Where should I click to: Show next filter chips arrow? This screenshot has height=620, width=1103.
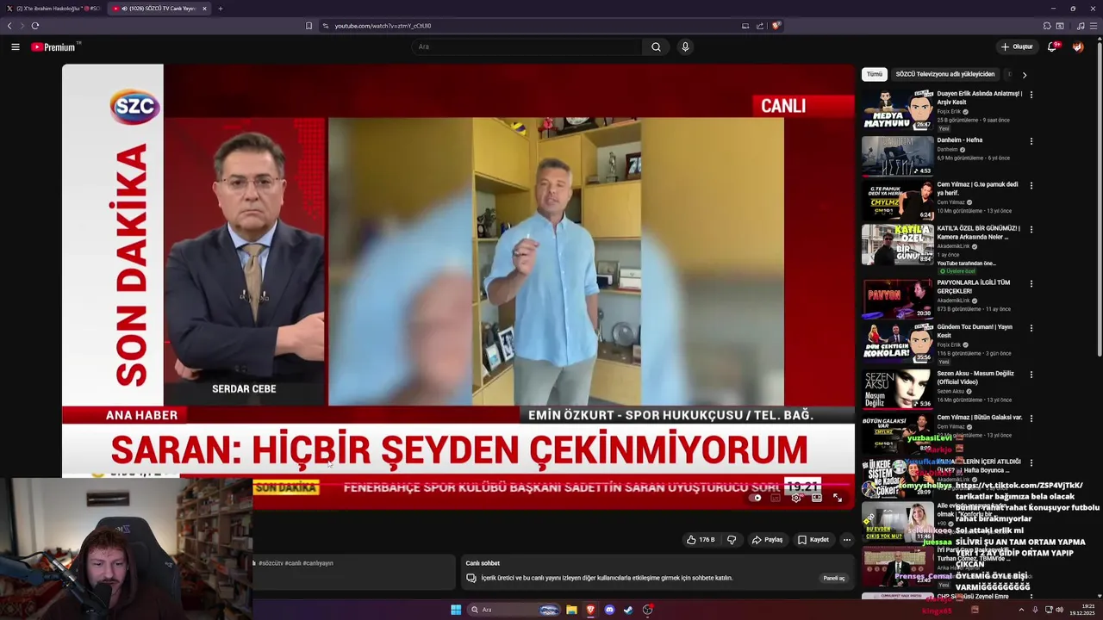1024,75
